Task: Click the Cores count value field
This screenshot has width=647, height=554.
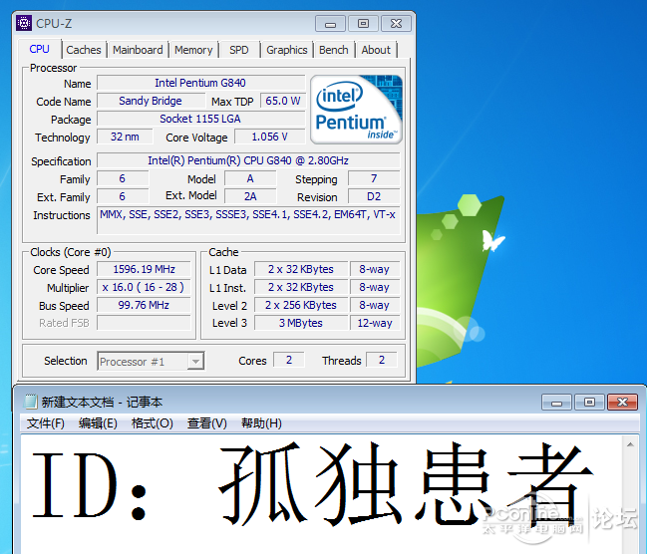Action: point(289,360)
